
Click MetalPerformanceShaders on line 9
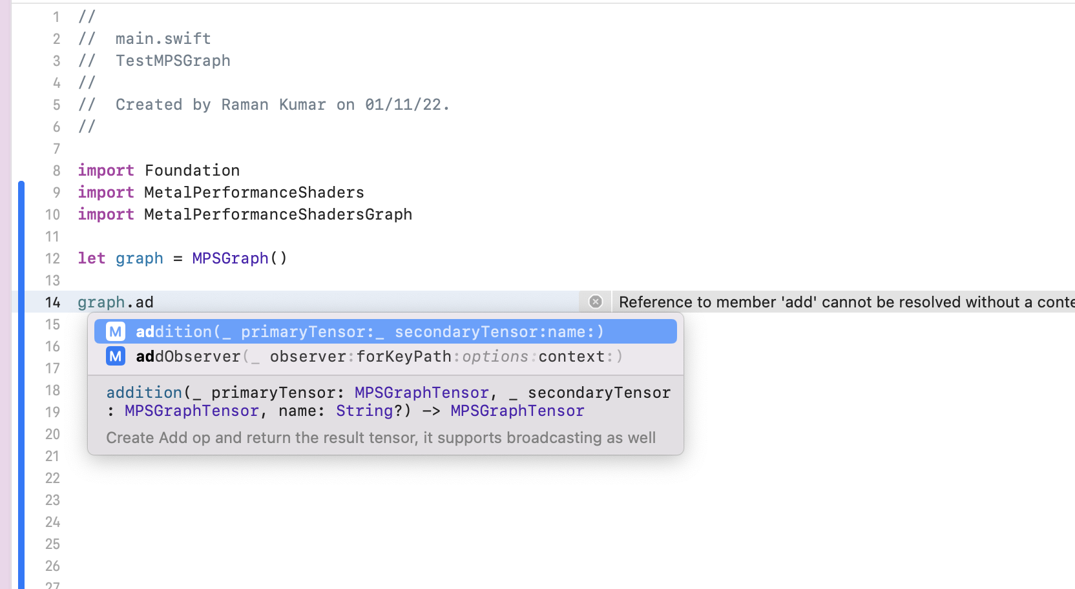click(x=254, y=192)
